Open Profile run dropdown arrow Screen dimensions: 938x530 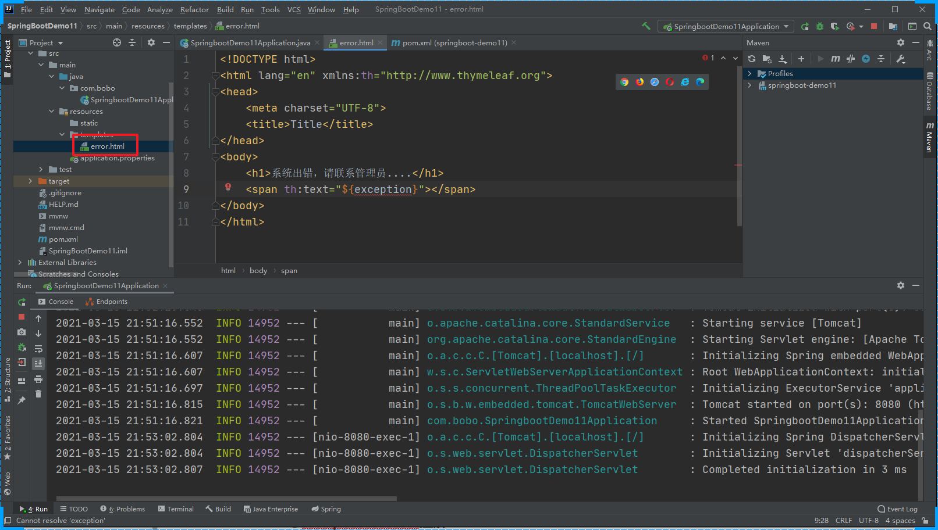click(x=861, y=26)
